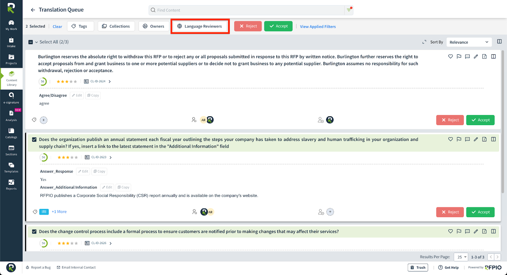Flag the slavery statement question
The width and height of the screenshot is (507, 275).
(x=459, y=139)
